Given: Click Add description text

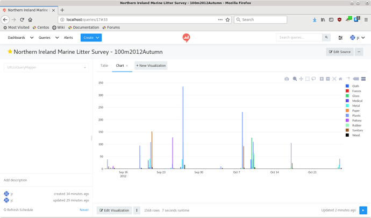Looking at the screenshot, I should pos(16,180).
